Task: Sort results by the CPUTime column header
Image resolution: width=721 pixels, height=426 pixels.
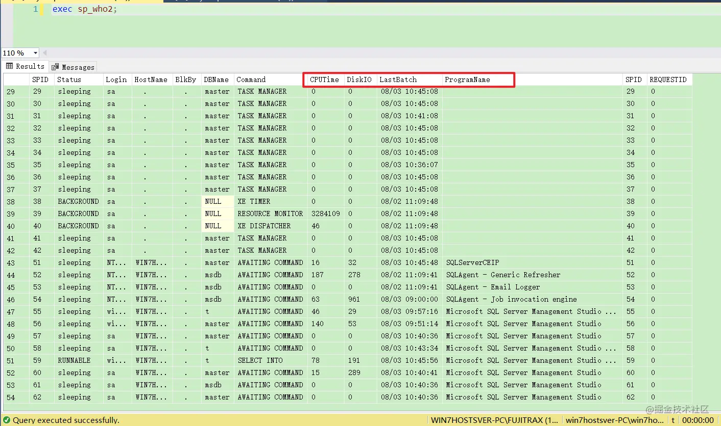Action: coord(324,79)
